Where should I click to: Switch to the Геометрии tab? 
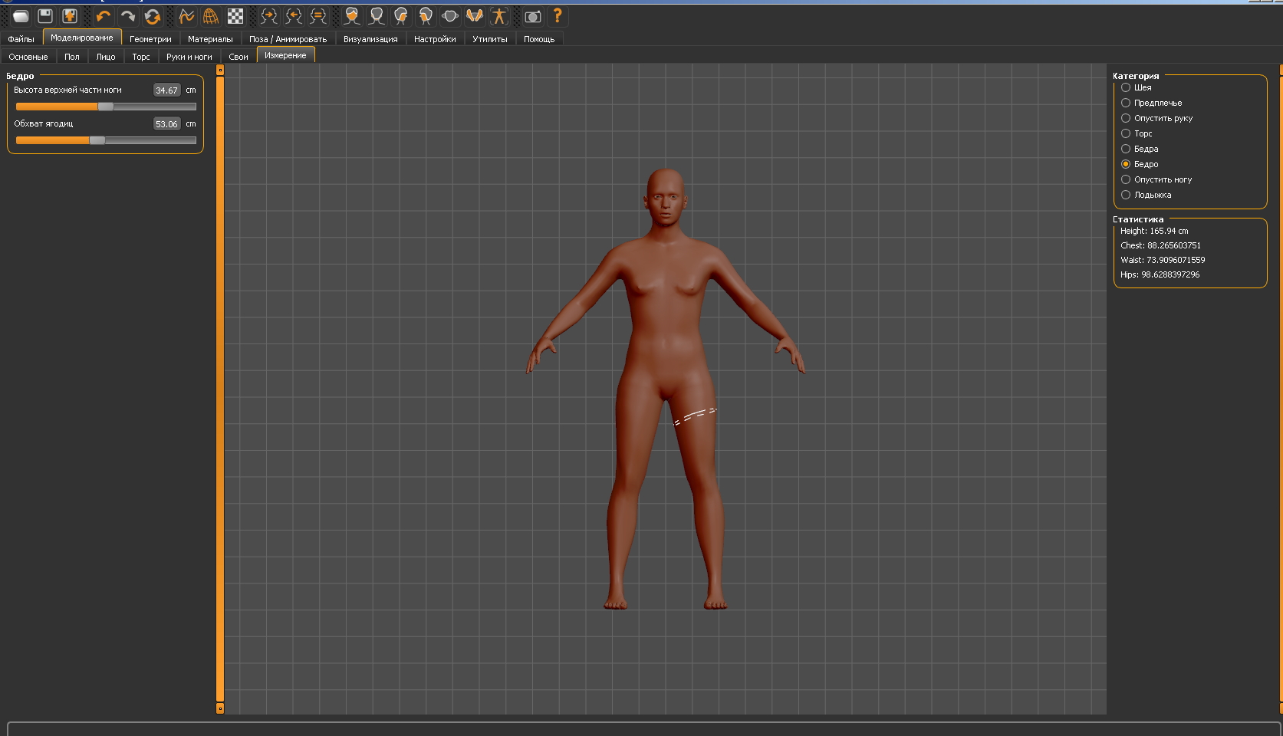pyautogui.click(x=150, y=39)
